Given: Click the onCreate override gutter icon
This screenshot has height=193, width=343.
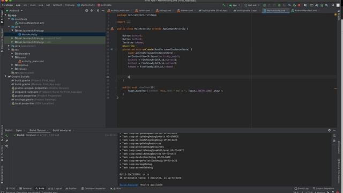Looking at the screenshot, I should pos(111,49).
